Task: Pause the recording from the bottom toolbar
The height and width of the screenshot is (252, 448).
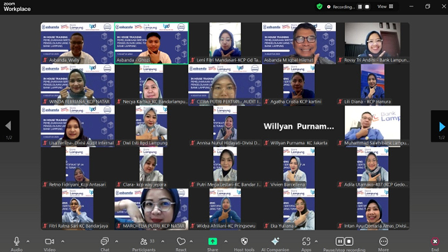Action: point(340,241)
